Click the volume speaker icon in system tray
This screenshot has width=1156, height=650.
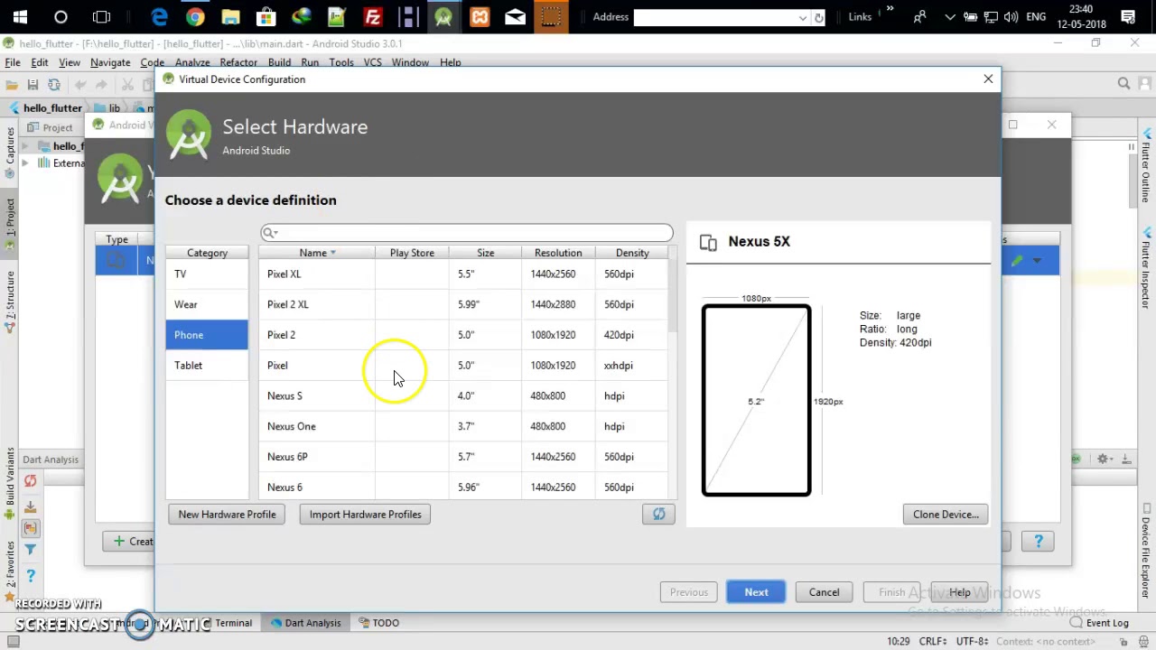(x=1010, y=16)
